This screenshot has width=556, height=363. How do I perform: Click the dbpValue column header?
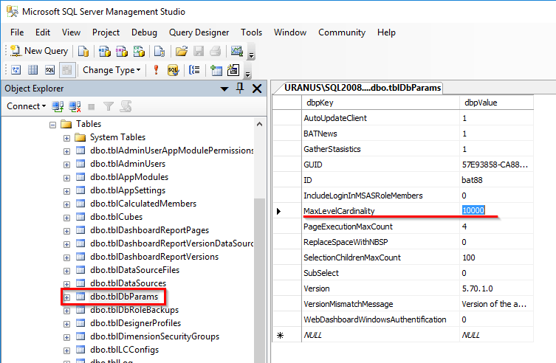[x=496, y=103]
